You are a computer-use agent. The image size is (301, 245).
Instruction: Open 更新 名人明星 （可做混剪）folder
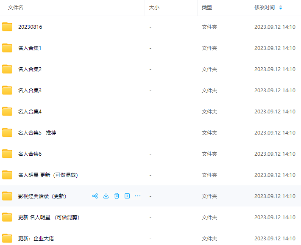pyautogui.click(x=49, y=217)
